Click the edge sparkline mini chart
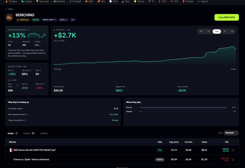Screen dimensions: 245x168 (37, 35)
